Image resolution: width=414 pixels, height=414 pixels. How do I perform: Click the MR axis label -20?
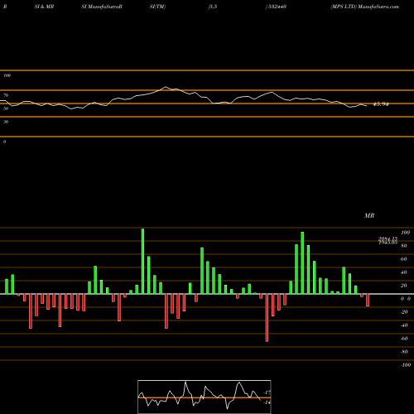(x=404, y=312)
